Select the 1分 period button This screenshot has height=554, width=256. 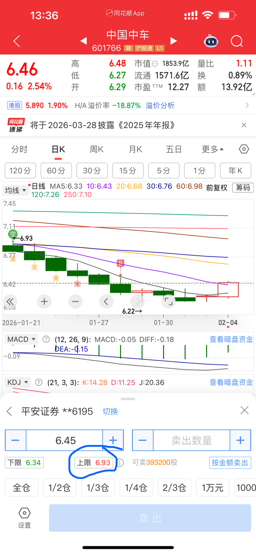tap(200, 171)
